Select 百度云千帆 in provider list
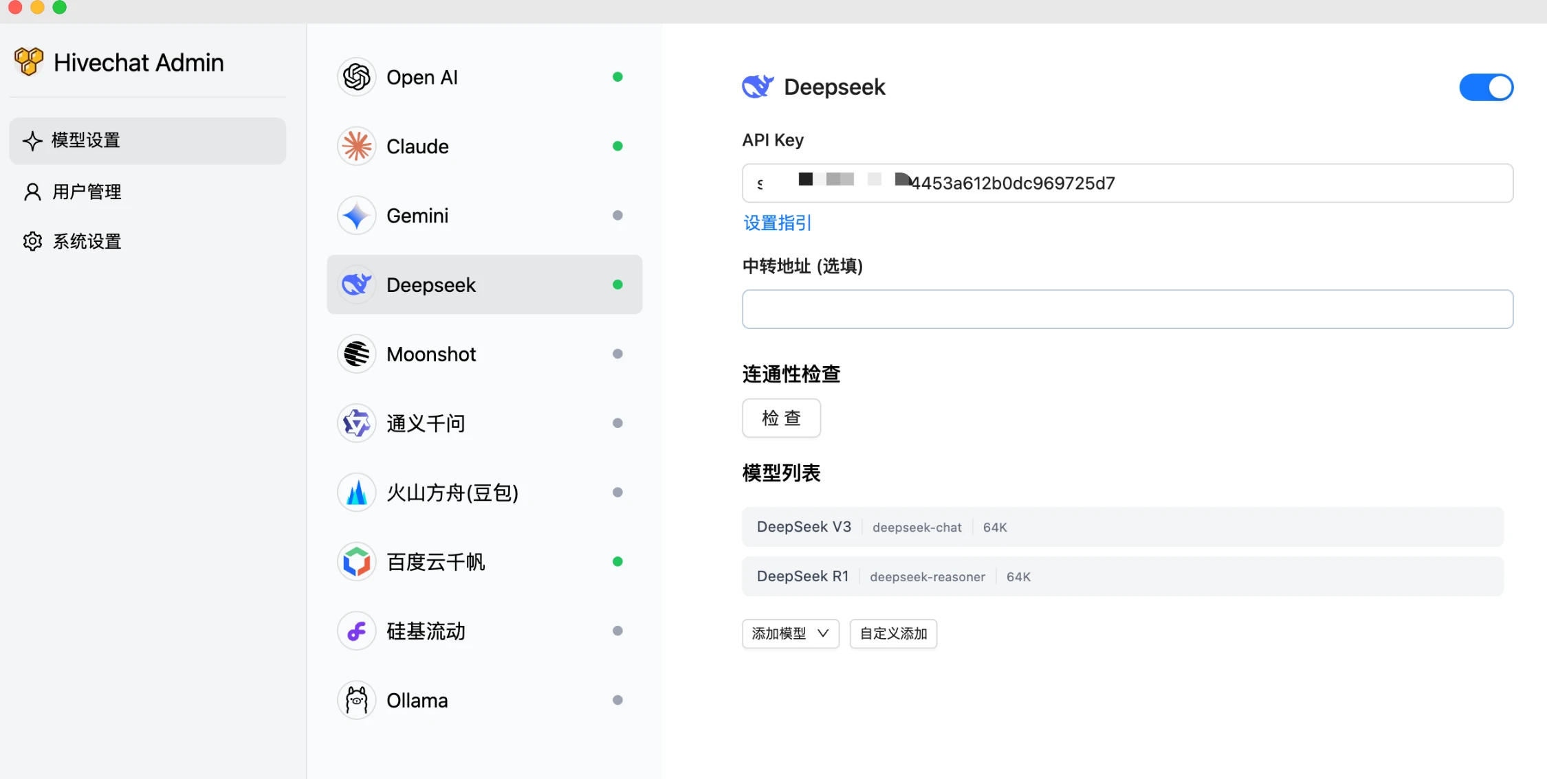Image resolution: width=1547 pixels, height=779 pixels. [485, 562]
